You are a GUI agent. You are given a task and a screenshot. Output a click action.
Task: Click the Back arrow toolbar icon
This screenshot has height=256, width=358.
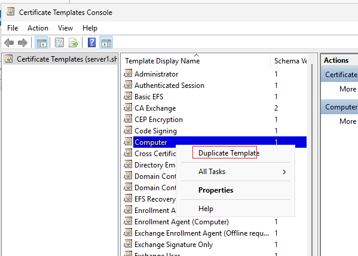tap(9, 42)
